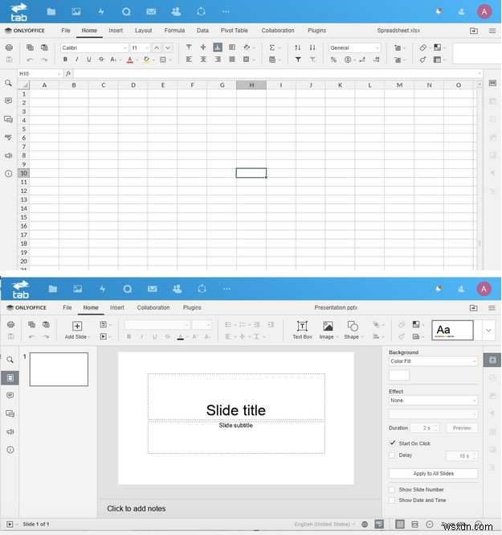The width and height of the screenshot is (502, 535).
Task: Toggle the fit slide button in the status bar
Action: coord(400,524)
